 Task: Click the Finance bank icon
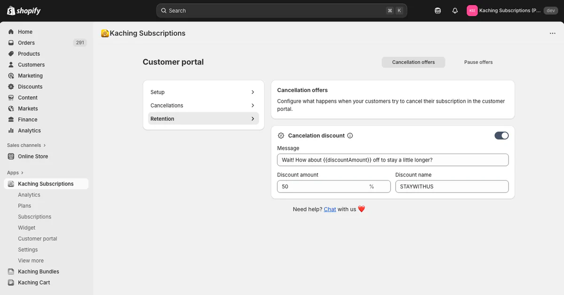click(11, 119)
